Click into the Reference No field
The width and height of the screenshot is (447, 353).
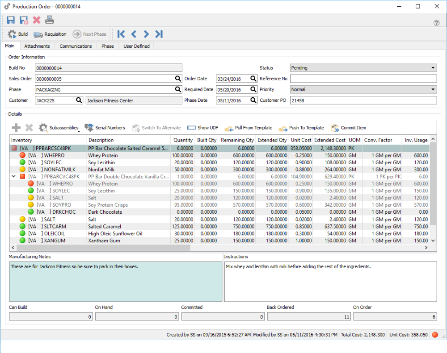pos(363,79)
